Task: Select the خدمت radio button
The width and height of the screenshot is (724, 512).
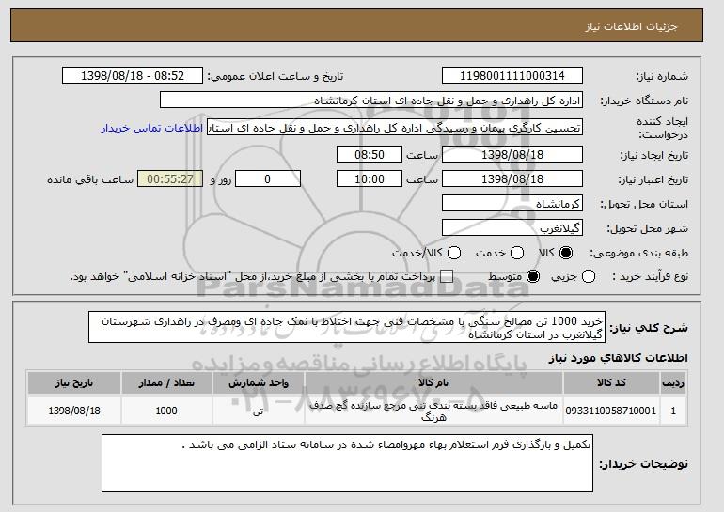Action: [x=517, y=253]
